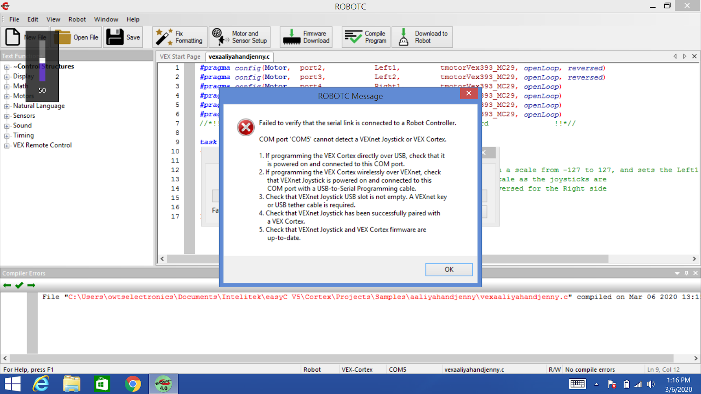Launch Internet Explorer from taskbar
Image resolution: width=701 pixels, height=394 pixels.
coord(41,384)
